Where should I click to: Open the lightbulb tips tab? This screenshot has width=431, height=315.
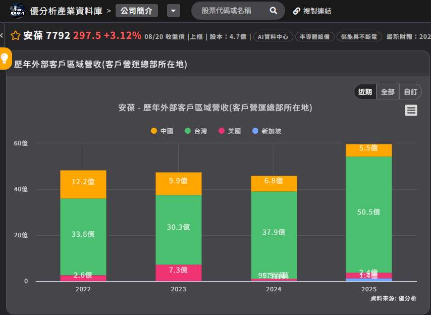pyautogui.click(x=5, y=58)
